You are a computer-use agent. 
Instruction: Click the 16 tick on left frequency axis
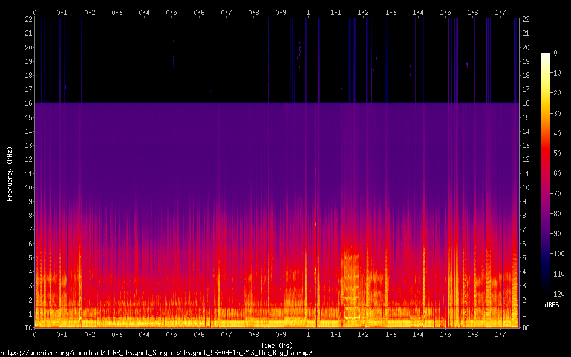tap(28, 103)
